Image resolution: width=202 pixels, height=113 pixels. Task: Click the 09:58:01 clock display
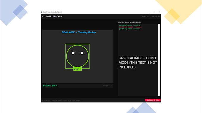point(156,16)
